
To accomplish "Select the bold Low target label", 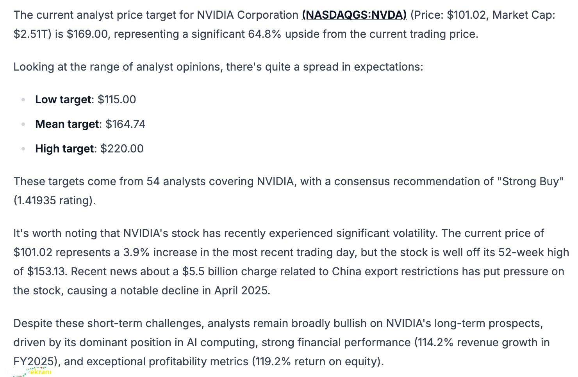I will [x=63, y=99].
